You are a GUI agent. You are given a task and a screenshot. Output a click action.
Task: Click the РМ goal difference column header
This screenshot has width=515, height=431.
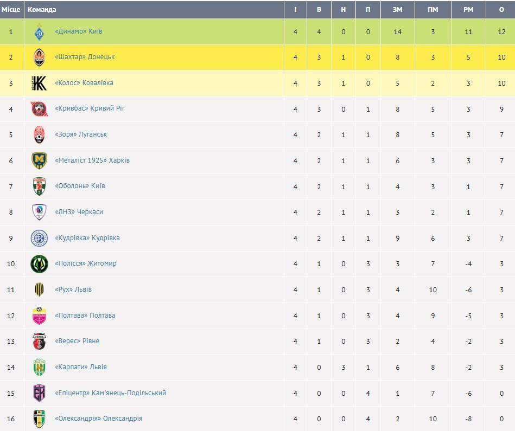(x=468, y=10)
